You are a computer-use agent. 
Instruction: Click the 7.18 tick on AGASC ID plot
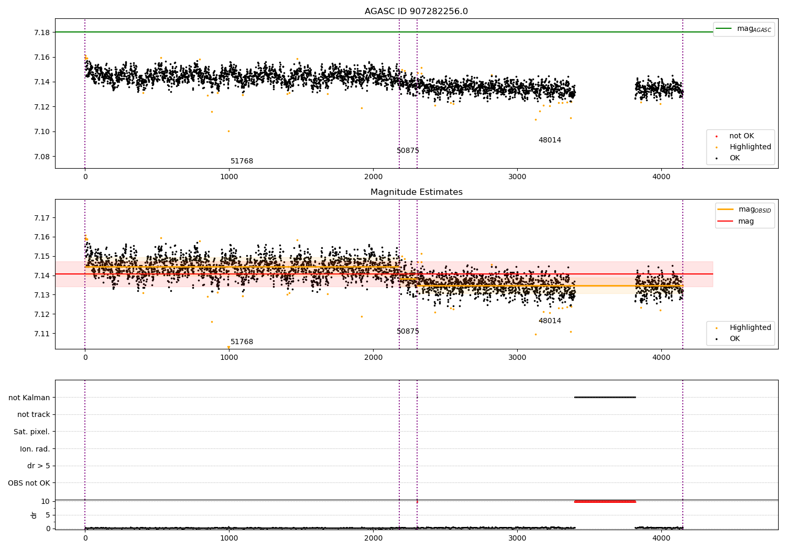(x=41, y=32)
